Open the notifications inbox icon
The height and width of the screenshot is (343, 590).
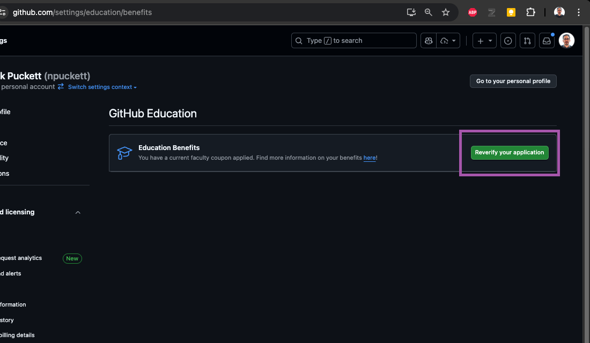[x=547, y=41]
